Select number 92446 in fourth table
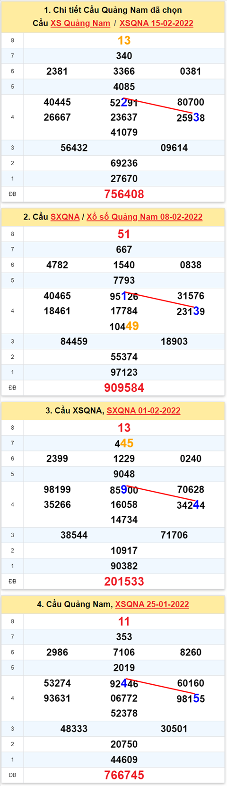 pyautogui.click(x=124, y=683)
